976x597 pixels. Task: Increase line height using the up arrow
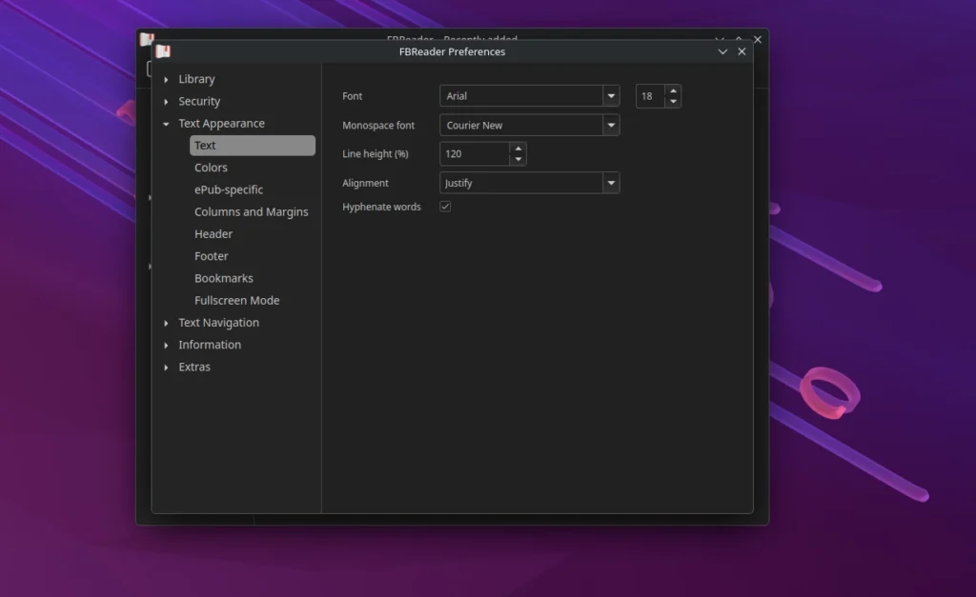pos(518,149)
